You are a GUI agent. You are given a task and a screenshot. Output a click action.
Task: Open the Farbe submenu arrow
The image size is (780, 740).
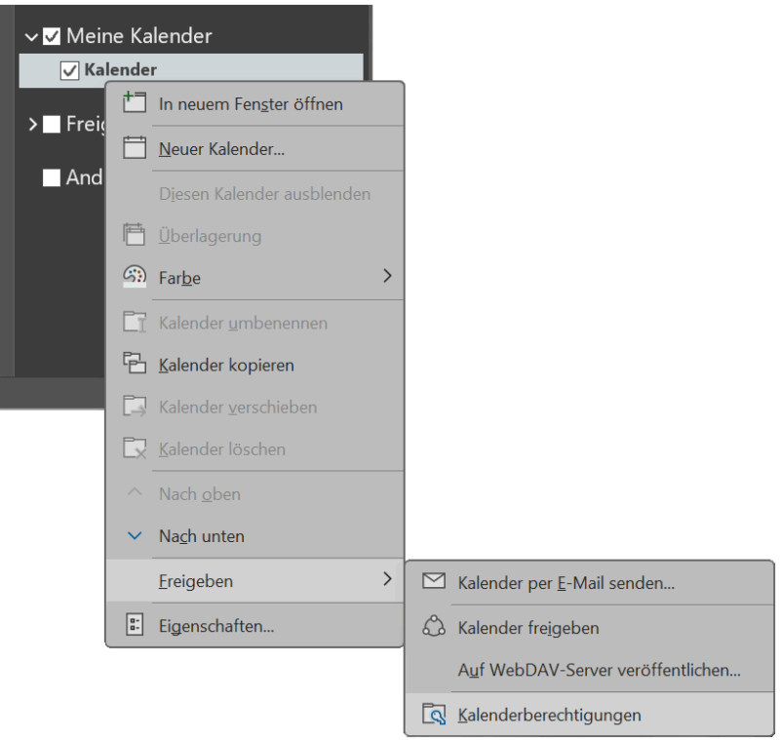387,277
